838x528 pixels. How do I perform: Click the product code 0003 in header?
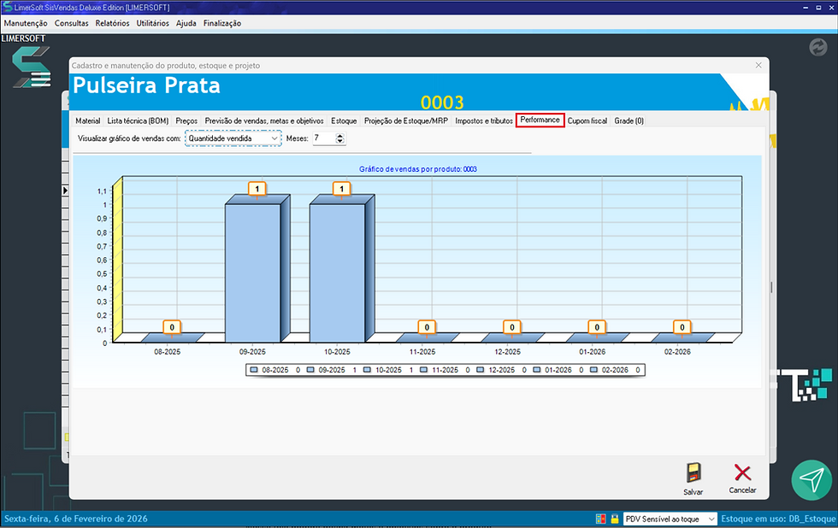coord(442,102)
